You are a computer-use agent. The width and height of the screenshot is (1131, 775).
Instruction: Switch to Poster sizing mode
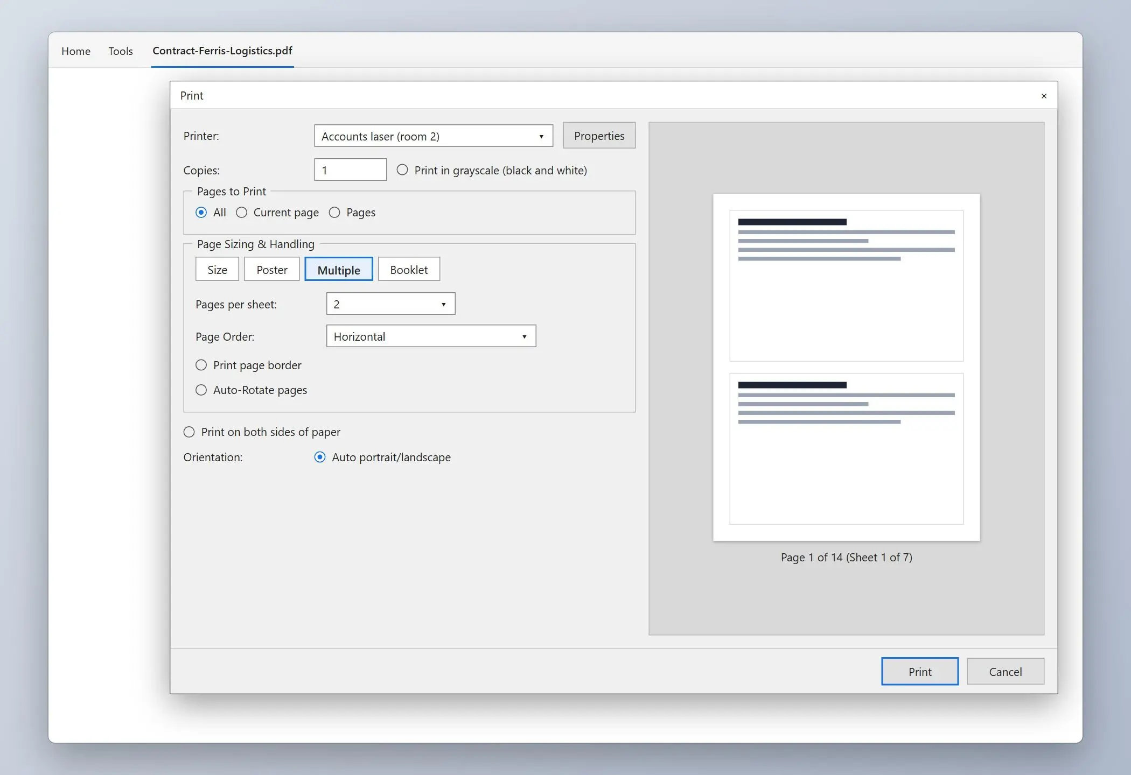[x=271, y=269]
